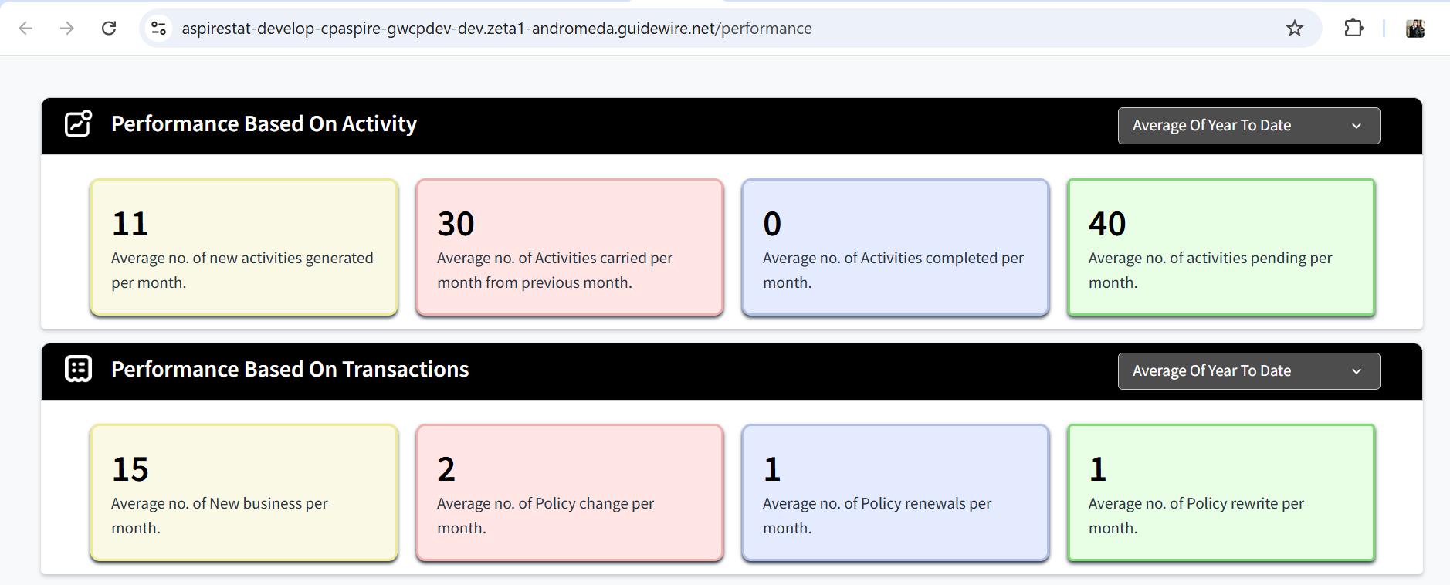Click the Performance Based On Activity icon

(x=78, y=123)
